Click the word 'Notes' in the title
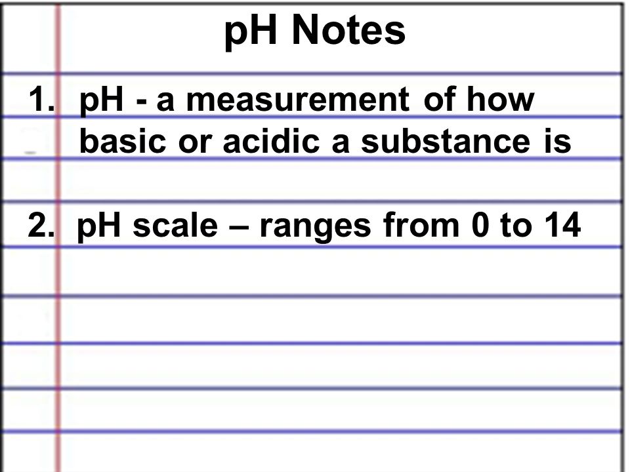Screen dimensions: 630x472 [x=348, y=30]
